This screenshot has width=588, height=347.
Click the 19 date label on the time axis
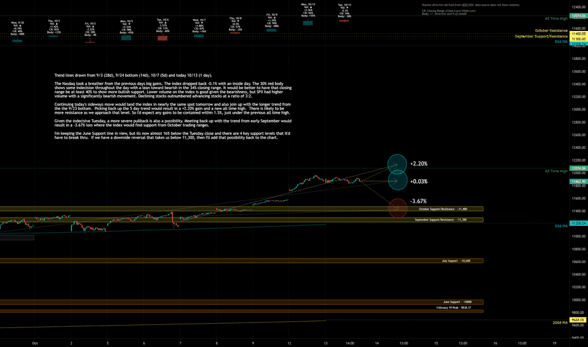(555, 343)
